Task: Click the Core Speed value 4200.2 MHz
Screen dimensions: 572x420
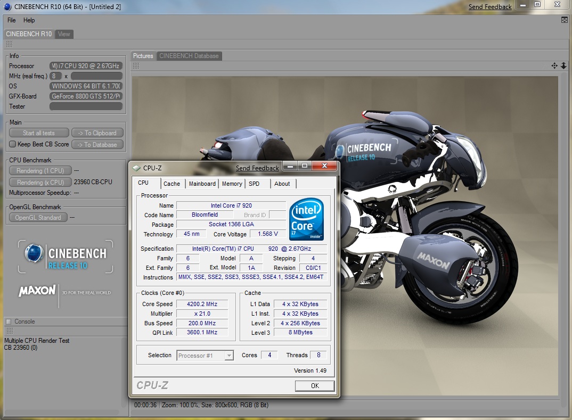Action: (x=202, y=304)
